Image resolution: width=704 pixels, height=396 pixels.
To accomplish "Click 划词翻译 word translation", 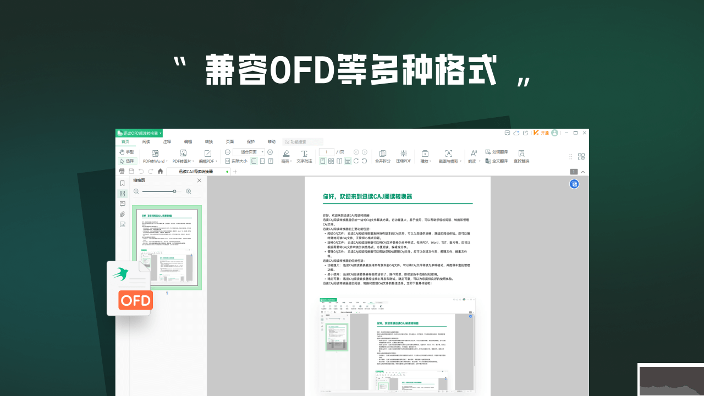I will coord(496,152).
